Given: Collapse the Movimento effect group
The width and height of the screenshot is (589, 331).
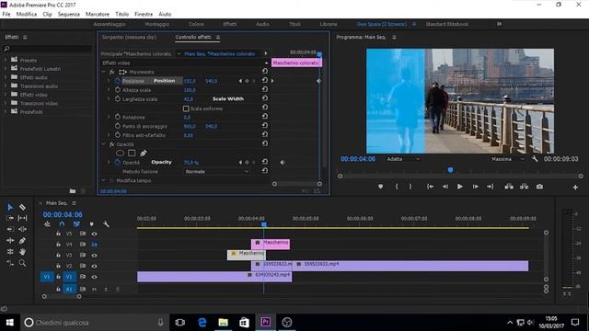Looking at the screenshot, I should 104,72.
